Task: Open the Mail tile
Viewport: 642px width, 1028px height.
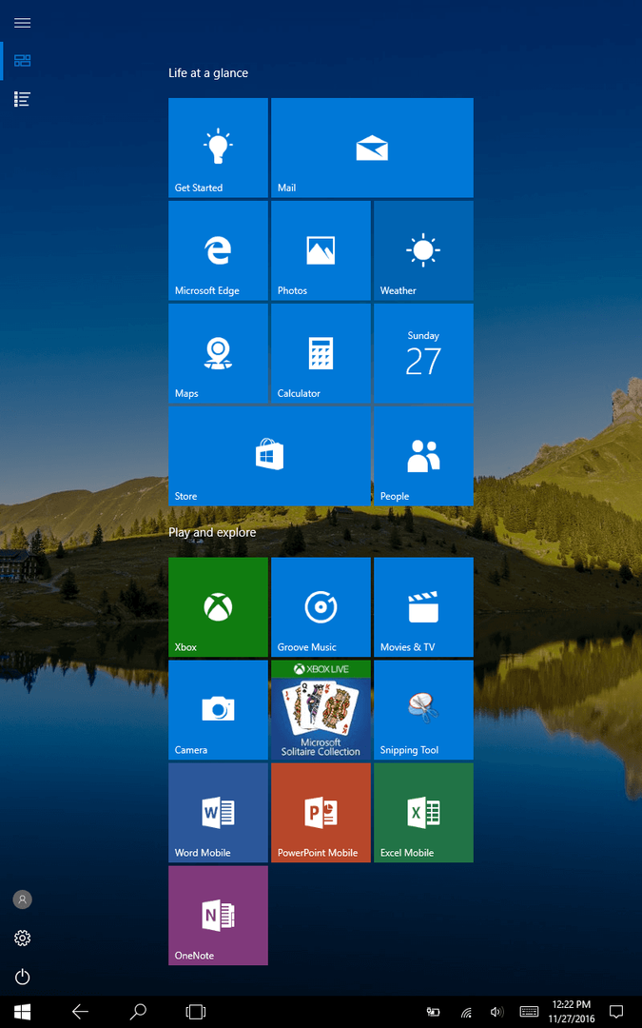Action: tap(372, 148)
